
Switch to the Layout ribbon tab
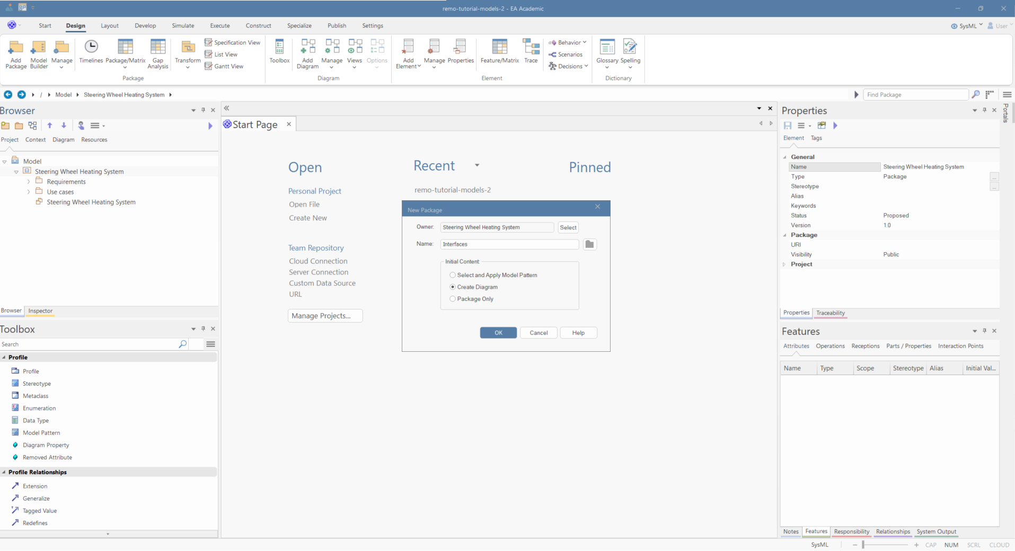click(x=110, y=25)
